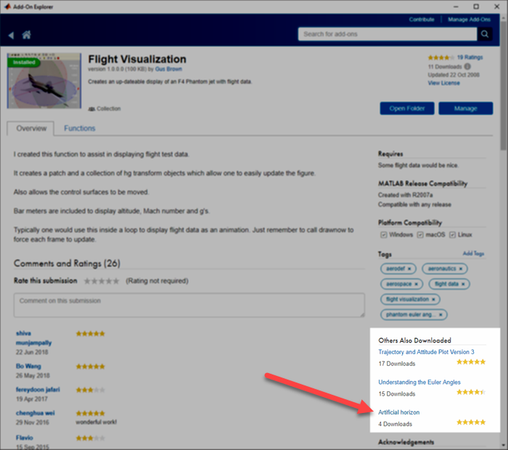Remove the flight visualization tag x icon
Image resolution: width=508 pixels, height=450 pixels.
click(x=433, y=299)
